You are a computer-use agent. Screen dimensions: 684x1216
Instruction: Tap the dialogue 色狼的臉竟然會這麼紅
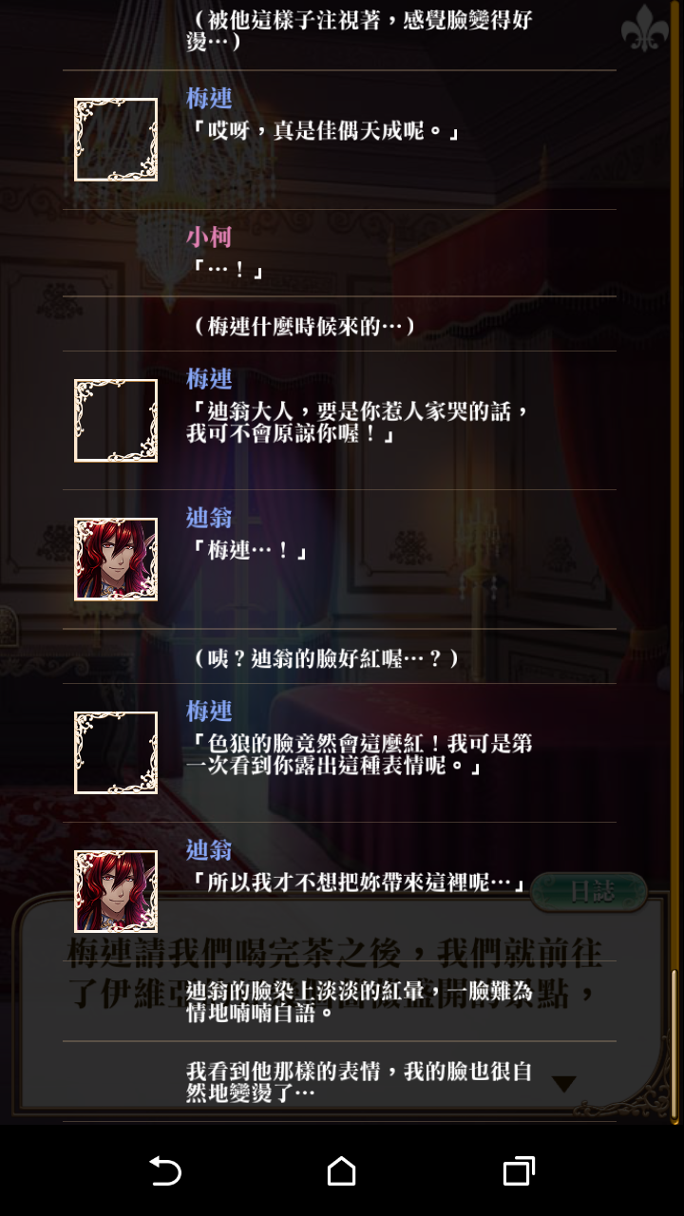point(361,754)
